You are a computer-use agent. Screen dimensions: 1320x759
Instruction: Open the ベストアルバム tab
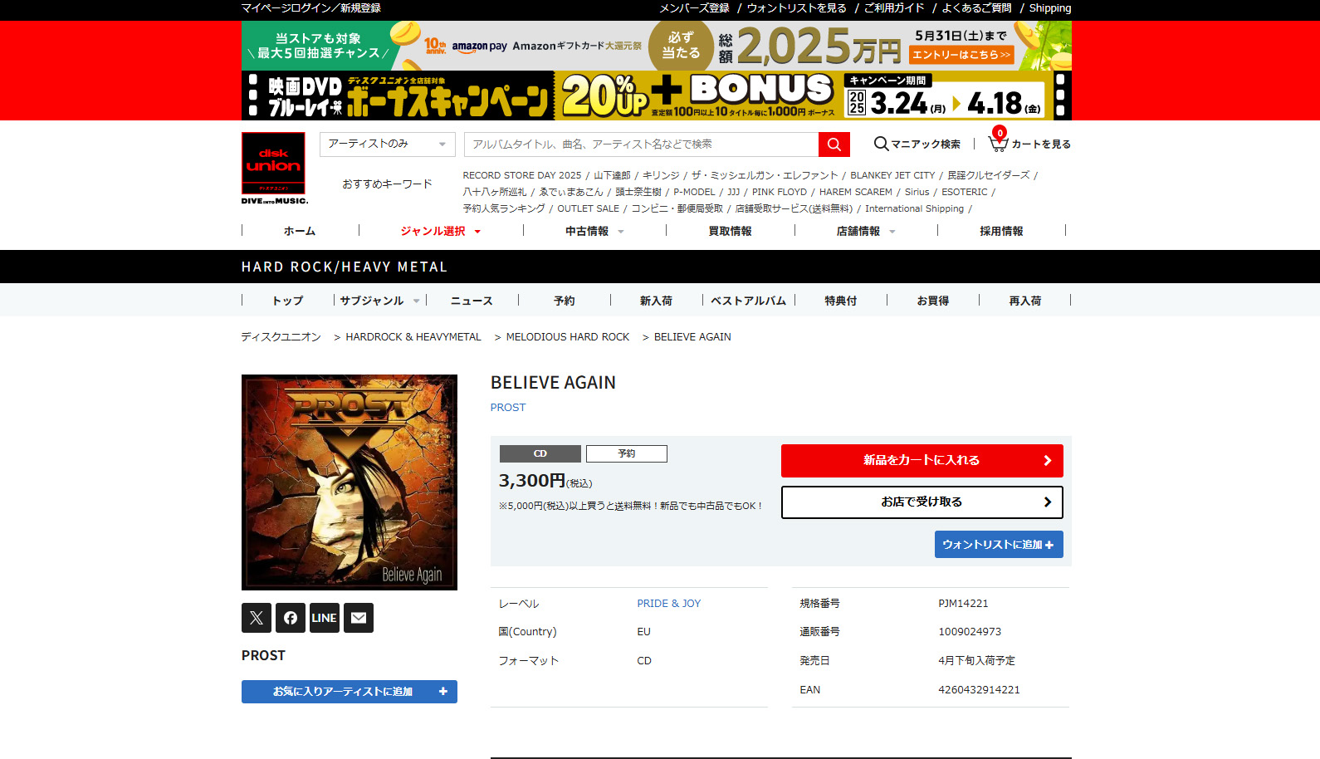[748, 301]
